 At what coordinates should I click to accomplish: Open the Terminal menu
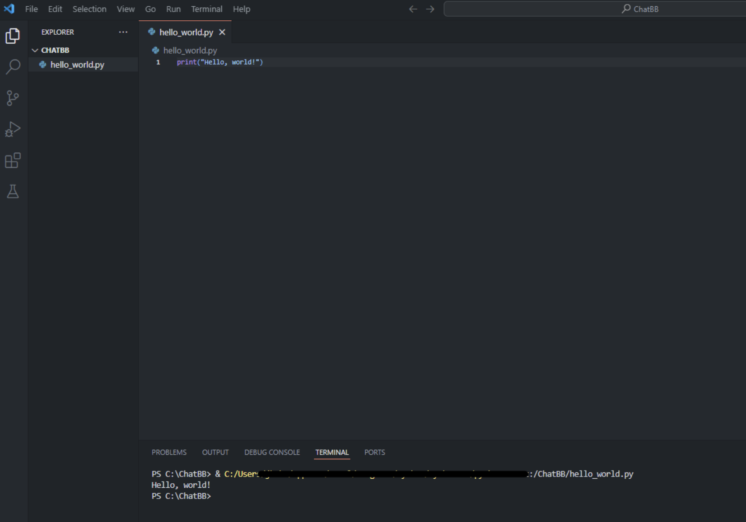207,9
